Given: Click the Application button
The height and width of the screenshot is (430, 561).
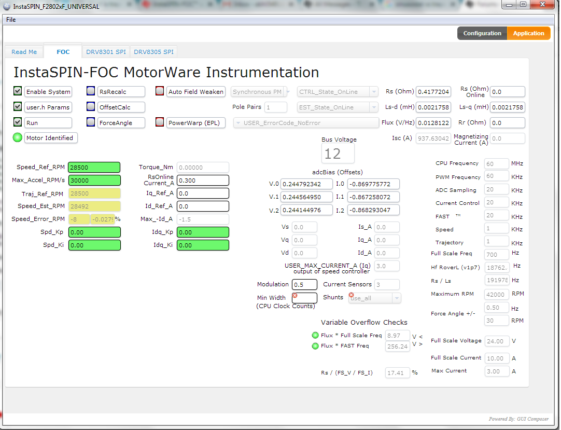Looking at the screenshot, I should [528, 33].
